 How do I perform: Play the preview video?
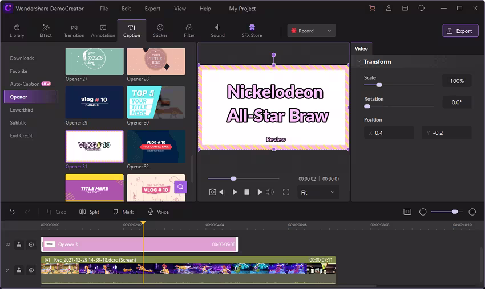click(x=235, y=192)
